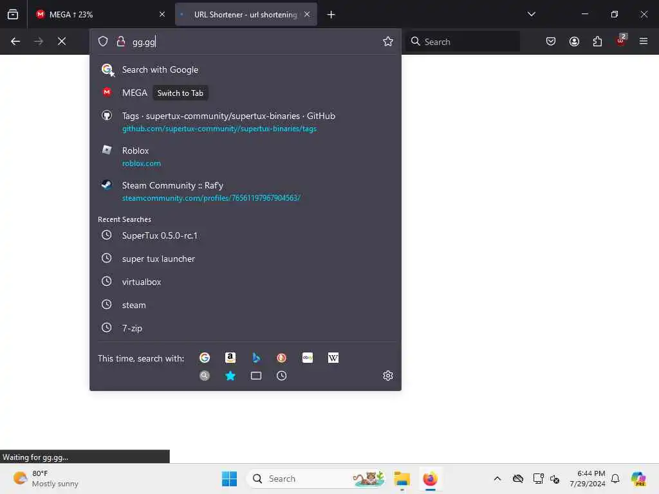
Task: View site security padlock info
Action: click(120, 41)
